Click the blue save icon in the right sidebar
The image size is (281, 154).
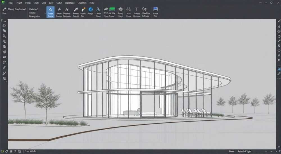[x=279, y=69]
